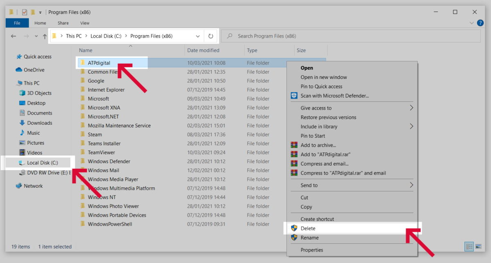Viewport: 491px width, 263px height.
Task: Open Downloads via its arrow icon
Action: tap(22, 123)
